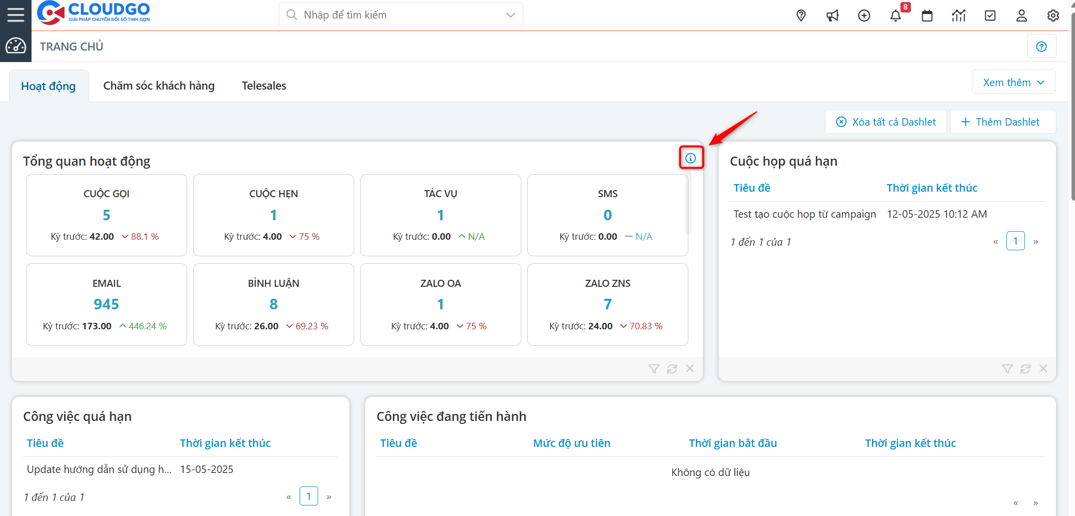Expand the Xem thêm dropdown
Viewport: 1075px width, 516px height.
[x=1013, y=83]
